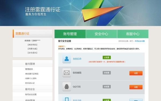
Task: Click the QQ号码 label
Action: coord(76,87)
